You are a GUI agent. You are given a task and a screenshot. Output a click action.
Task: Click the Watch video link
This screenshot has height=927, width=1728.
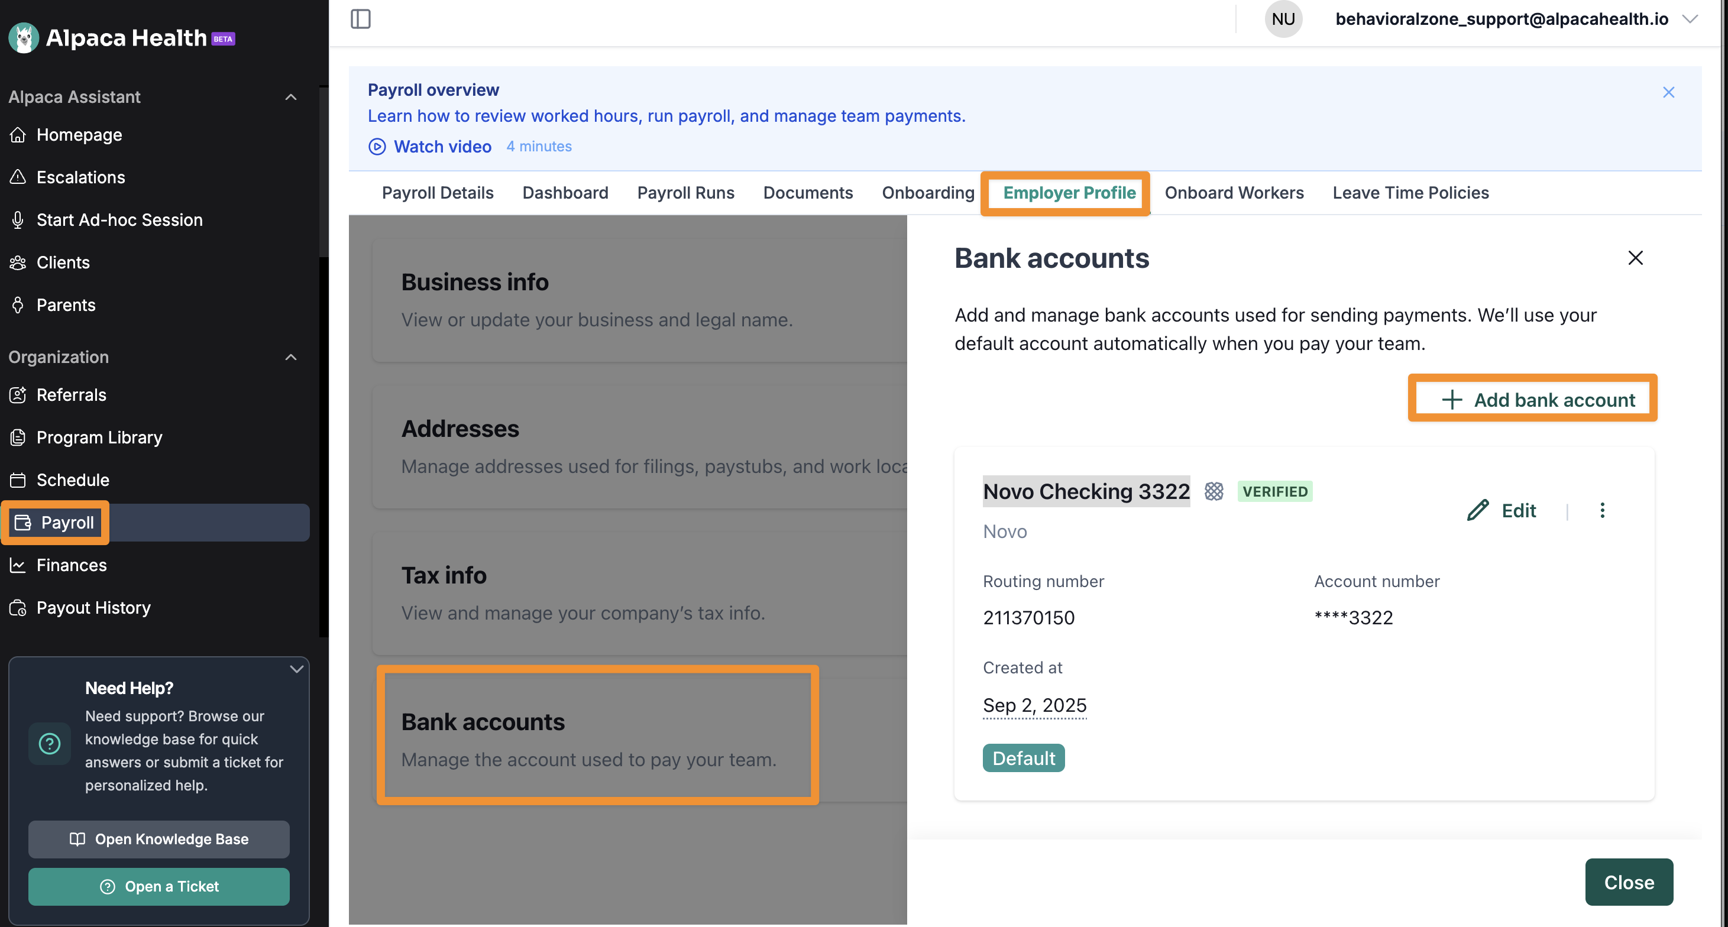point(443,146)
